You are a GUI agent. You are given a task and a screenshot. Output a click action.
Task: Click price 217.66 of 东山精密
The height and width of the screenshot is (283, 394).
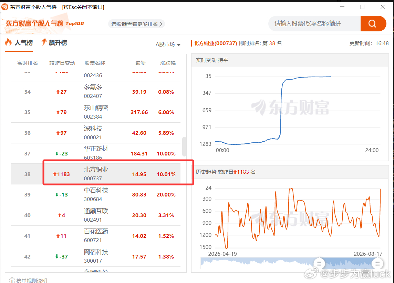[139, 112]
